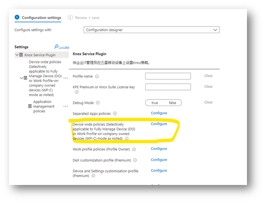Show info for Profile name
The width and height of the screenshot is (265, 203).
pos(97,76)
